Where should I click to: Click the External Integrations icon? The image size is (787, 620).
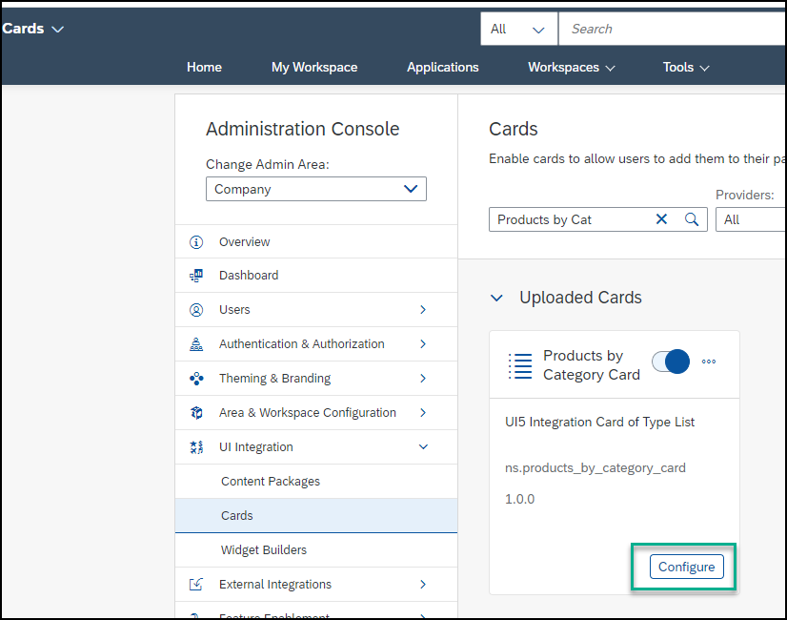(196, 585)
